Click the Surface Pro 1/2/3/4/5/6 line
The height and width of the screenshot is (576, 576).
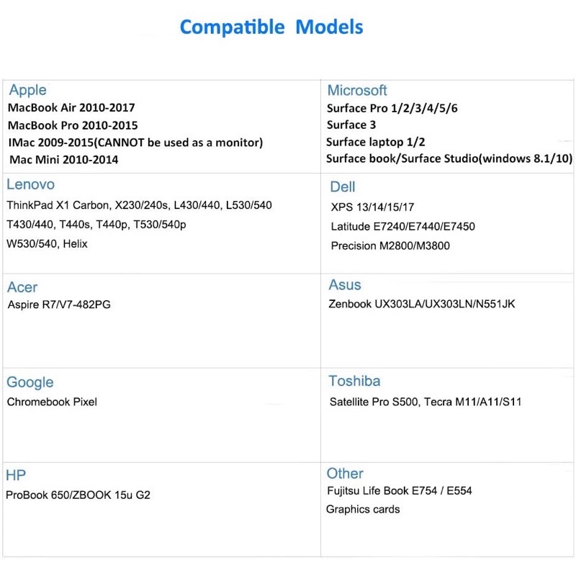[392, 108]
